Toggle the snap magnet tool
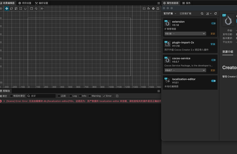The width and height of the screenshot is (237, 154). tap(25, 9)
